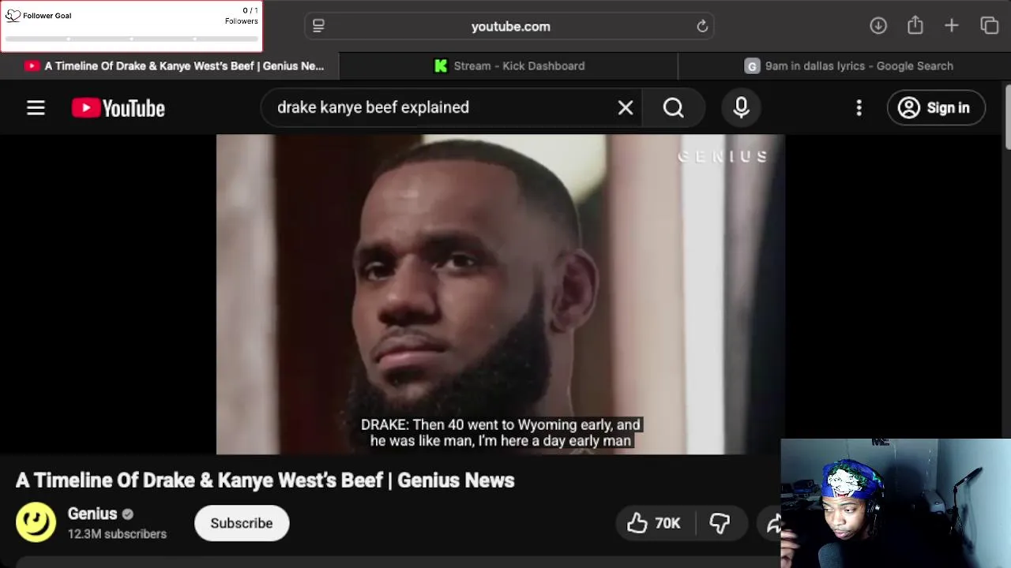Open the Genius channel avatar
This screenshot has width=1011, height=568.
[36, 523]
